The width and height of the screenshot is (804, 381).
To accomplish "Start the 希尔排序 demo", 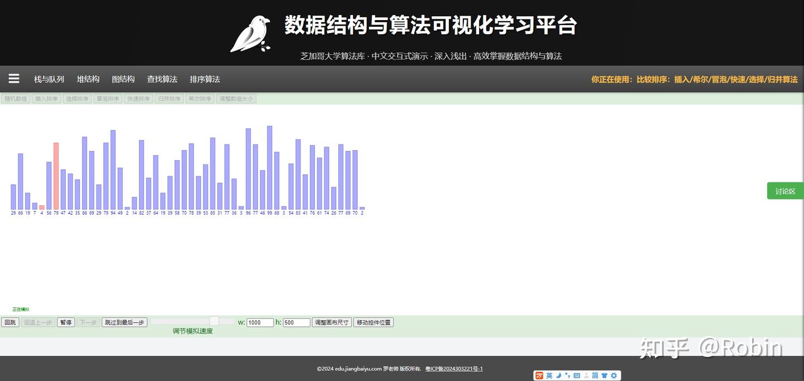I will point(199,98).
